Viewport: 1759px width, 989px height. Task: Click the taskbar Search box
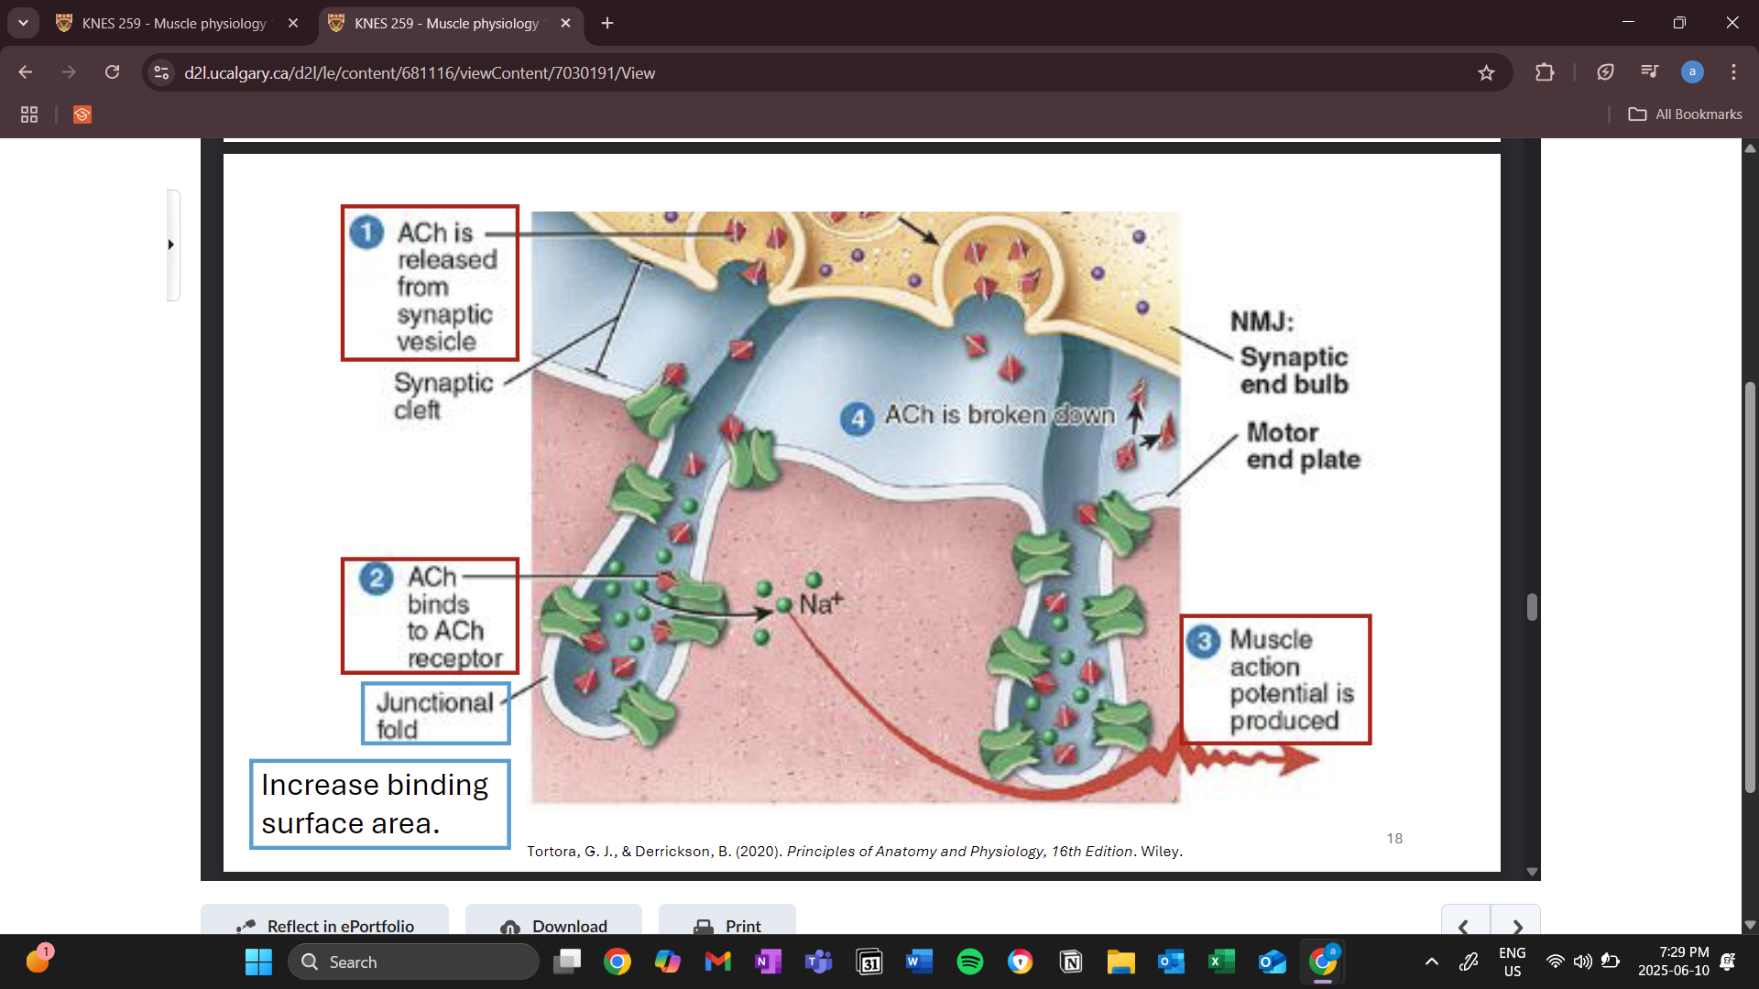click(x=414, y=962)
